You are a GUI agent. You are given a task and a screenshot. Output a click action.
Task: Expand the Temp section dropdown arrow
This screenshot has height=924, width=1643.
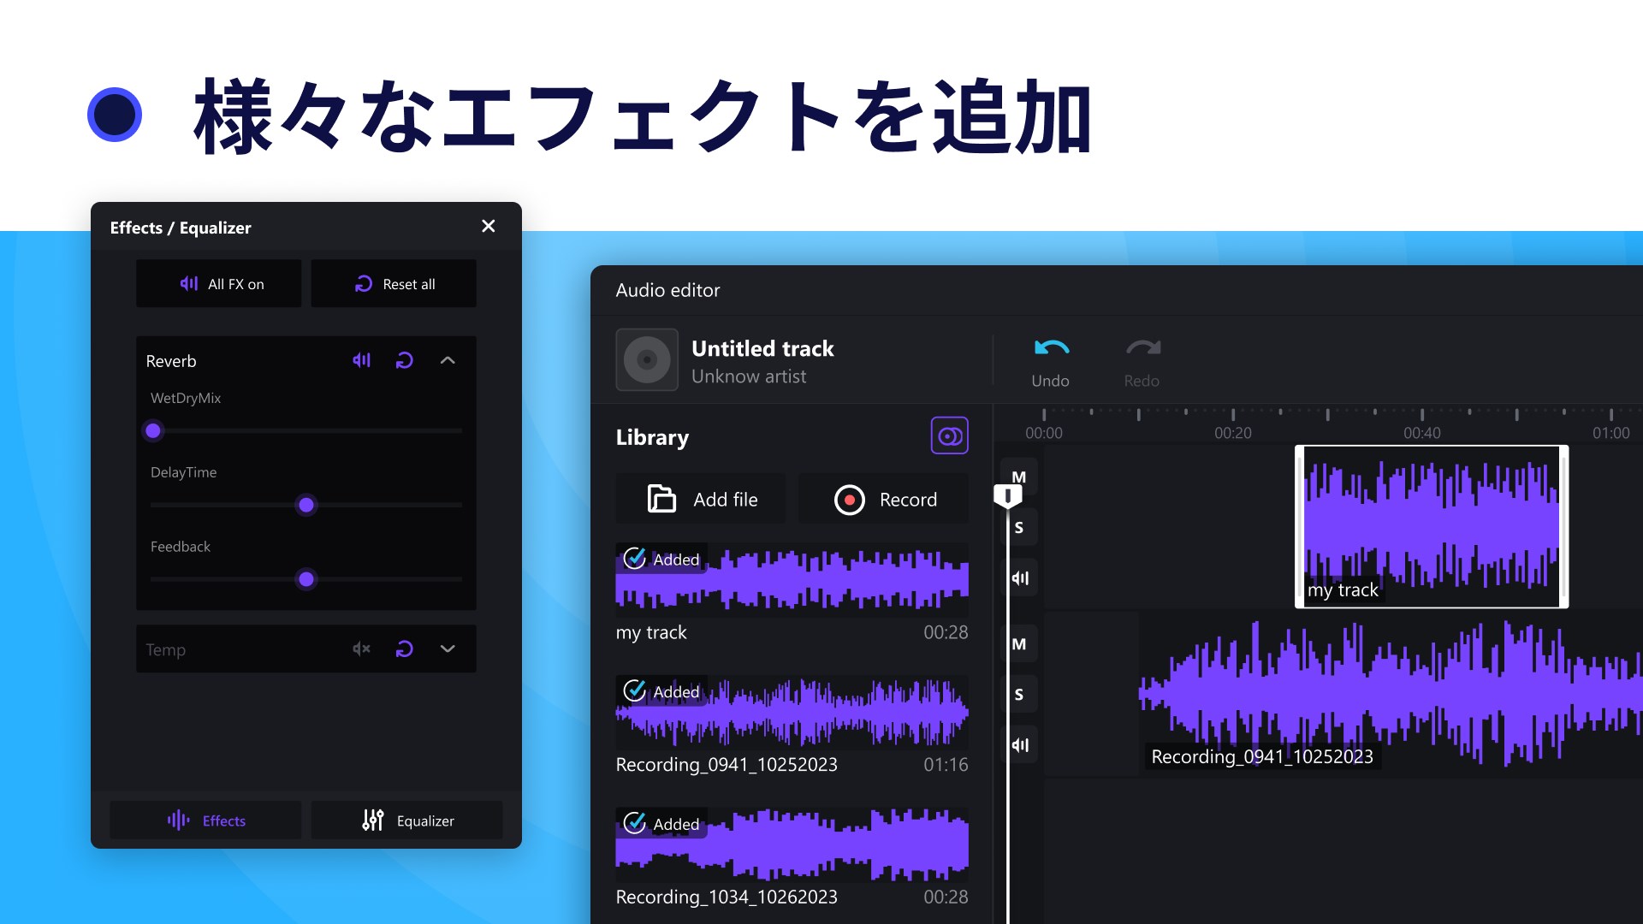click(447, 647)
